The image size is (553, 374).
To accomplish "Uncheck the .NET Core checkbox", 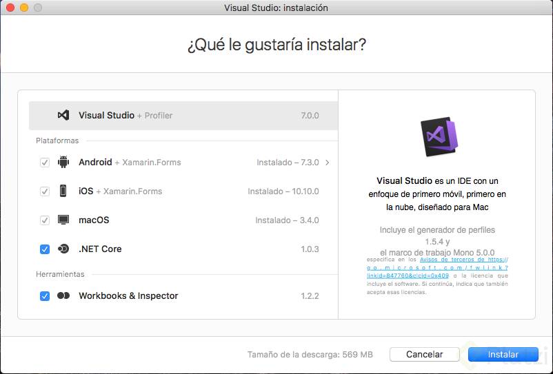I will click(x=45, y=249).
